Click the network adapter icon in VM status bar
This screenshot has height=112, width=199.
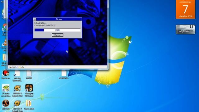23,67
